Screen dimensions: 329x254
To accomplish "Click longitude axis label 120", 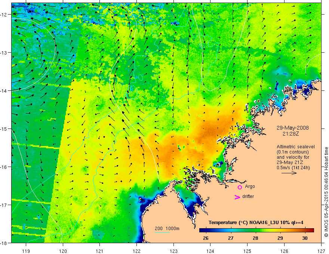I will click(63, 251).
